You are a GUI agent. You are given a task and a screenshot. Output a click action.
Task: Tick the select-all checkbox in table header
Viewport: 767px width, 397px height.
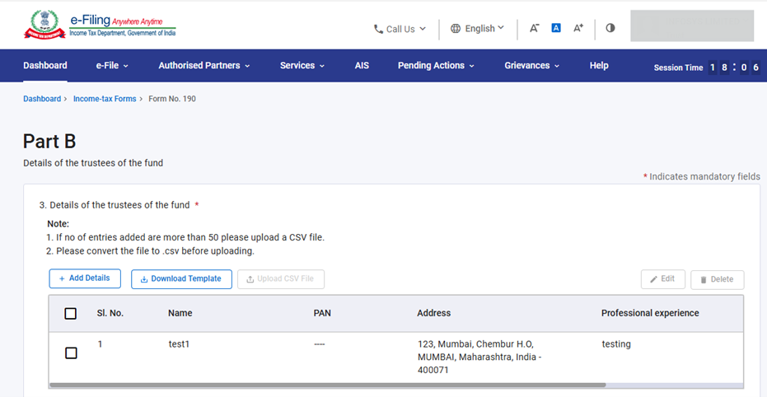[x=71, y=314]
